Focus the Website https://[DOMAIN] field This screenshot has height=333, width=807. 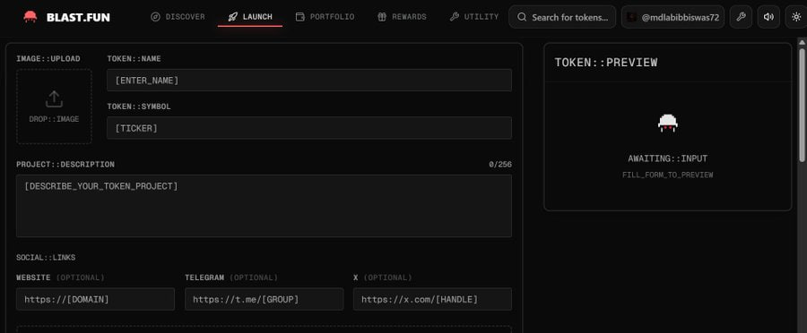pos(95,299)
